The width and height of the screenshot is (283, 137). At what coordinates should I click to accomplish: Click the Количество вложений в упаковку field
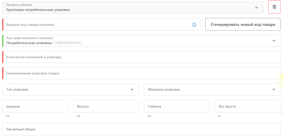click(141, 57)
